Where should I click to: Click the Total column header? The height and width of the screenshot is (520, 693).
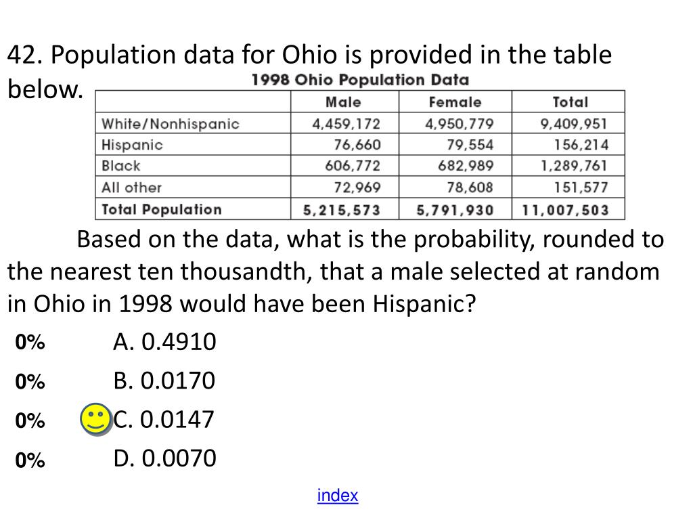570,102
